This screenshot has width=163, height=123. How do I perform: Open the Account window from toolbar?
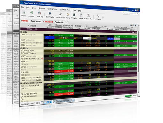pos(31,14)
